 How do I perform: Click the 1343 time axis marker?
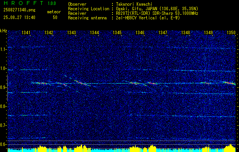point(72,32)
